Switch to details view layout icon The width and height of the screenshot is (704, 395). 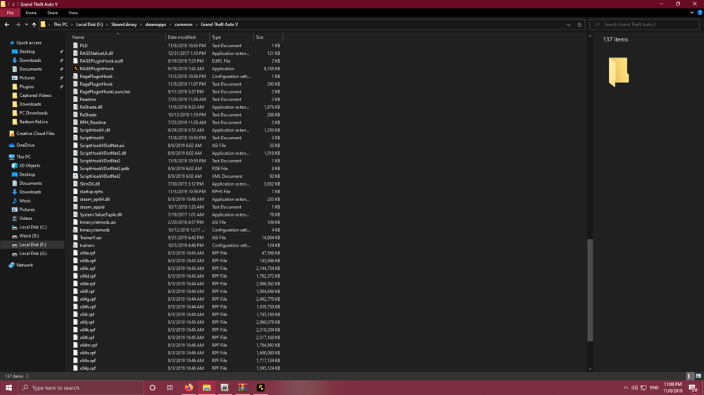click(x=690, y=376)
